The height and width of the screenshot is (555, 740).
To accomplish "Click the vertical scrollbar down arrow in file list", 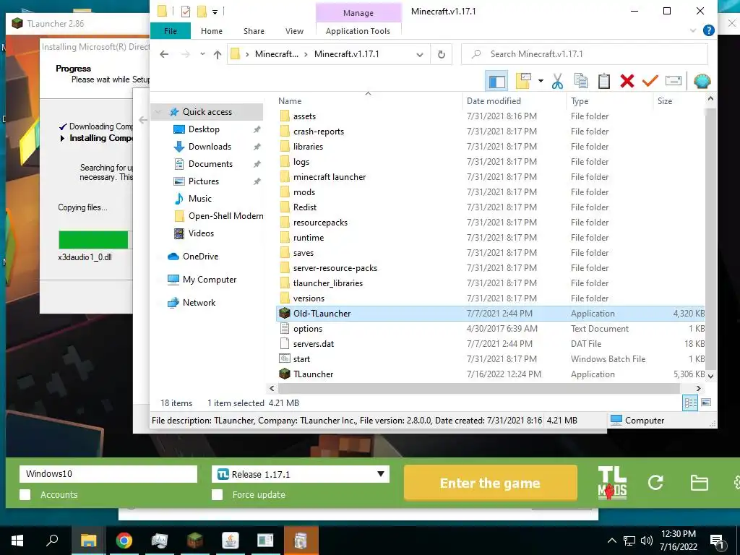I will 710,376.
